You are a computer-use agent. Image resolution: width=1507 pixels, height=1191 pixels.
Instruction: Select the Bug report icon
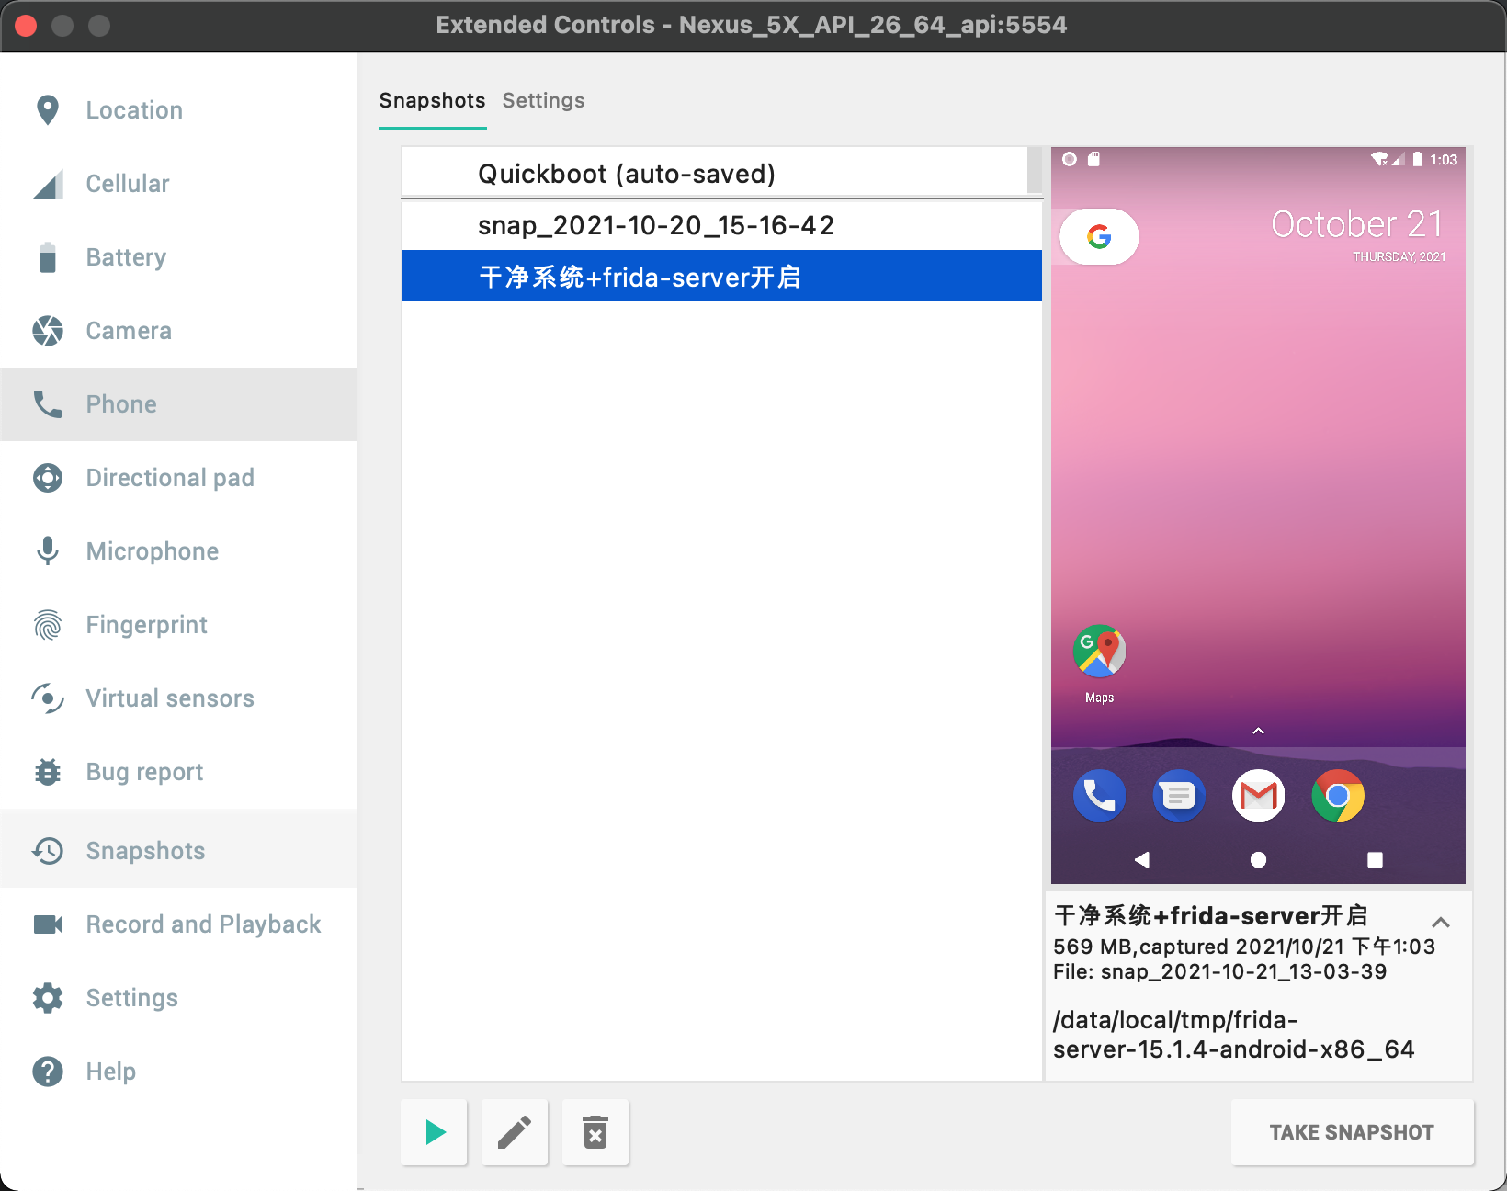click(47, 772)
